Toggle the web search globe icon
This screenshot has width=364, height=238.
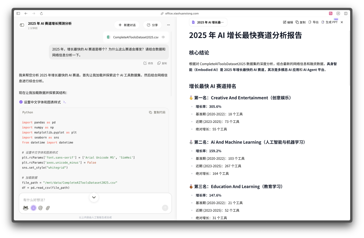coord(33,208)
